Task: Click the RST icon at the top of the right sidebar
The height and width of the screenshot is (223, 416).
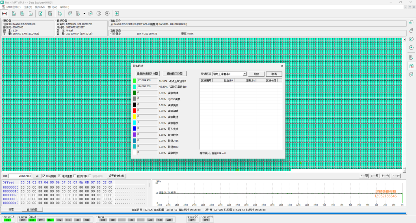Action: [x=411, y=22]
